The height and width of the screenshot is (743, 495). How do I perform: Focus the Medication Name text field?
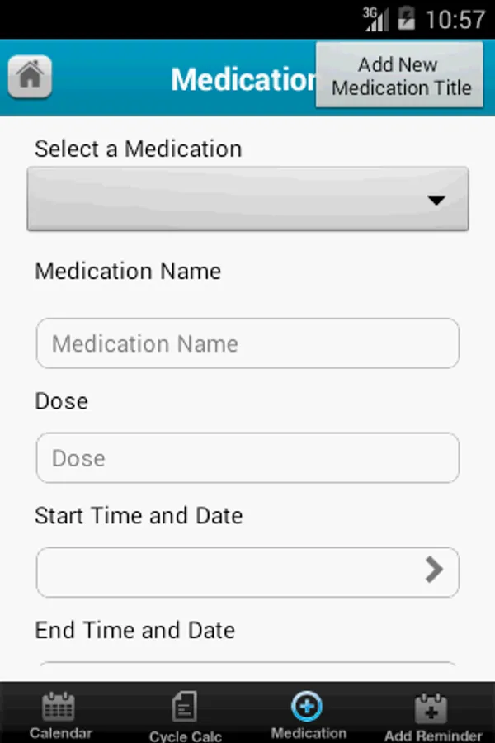tap(247, 343)
